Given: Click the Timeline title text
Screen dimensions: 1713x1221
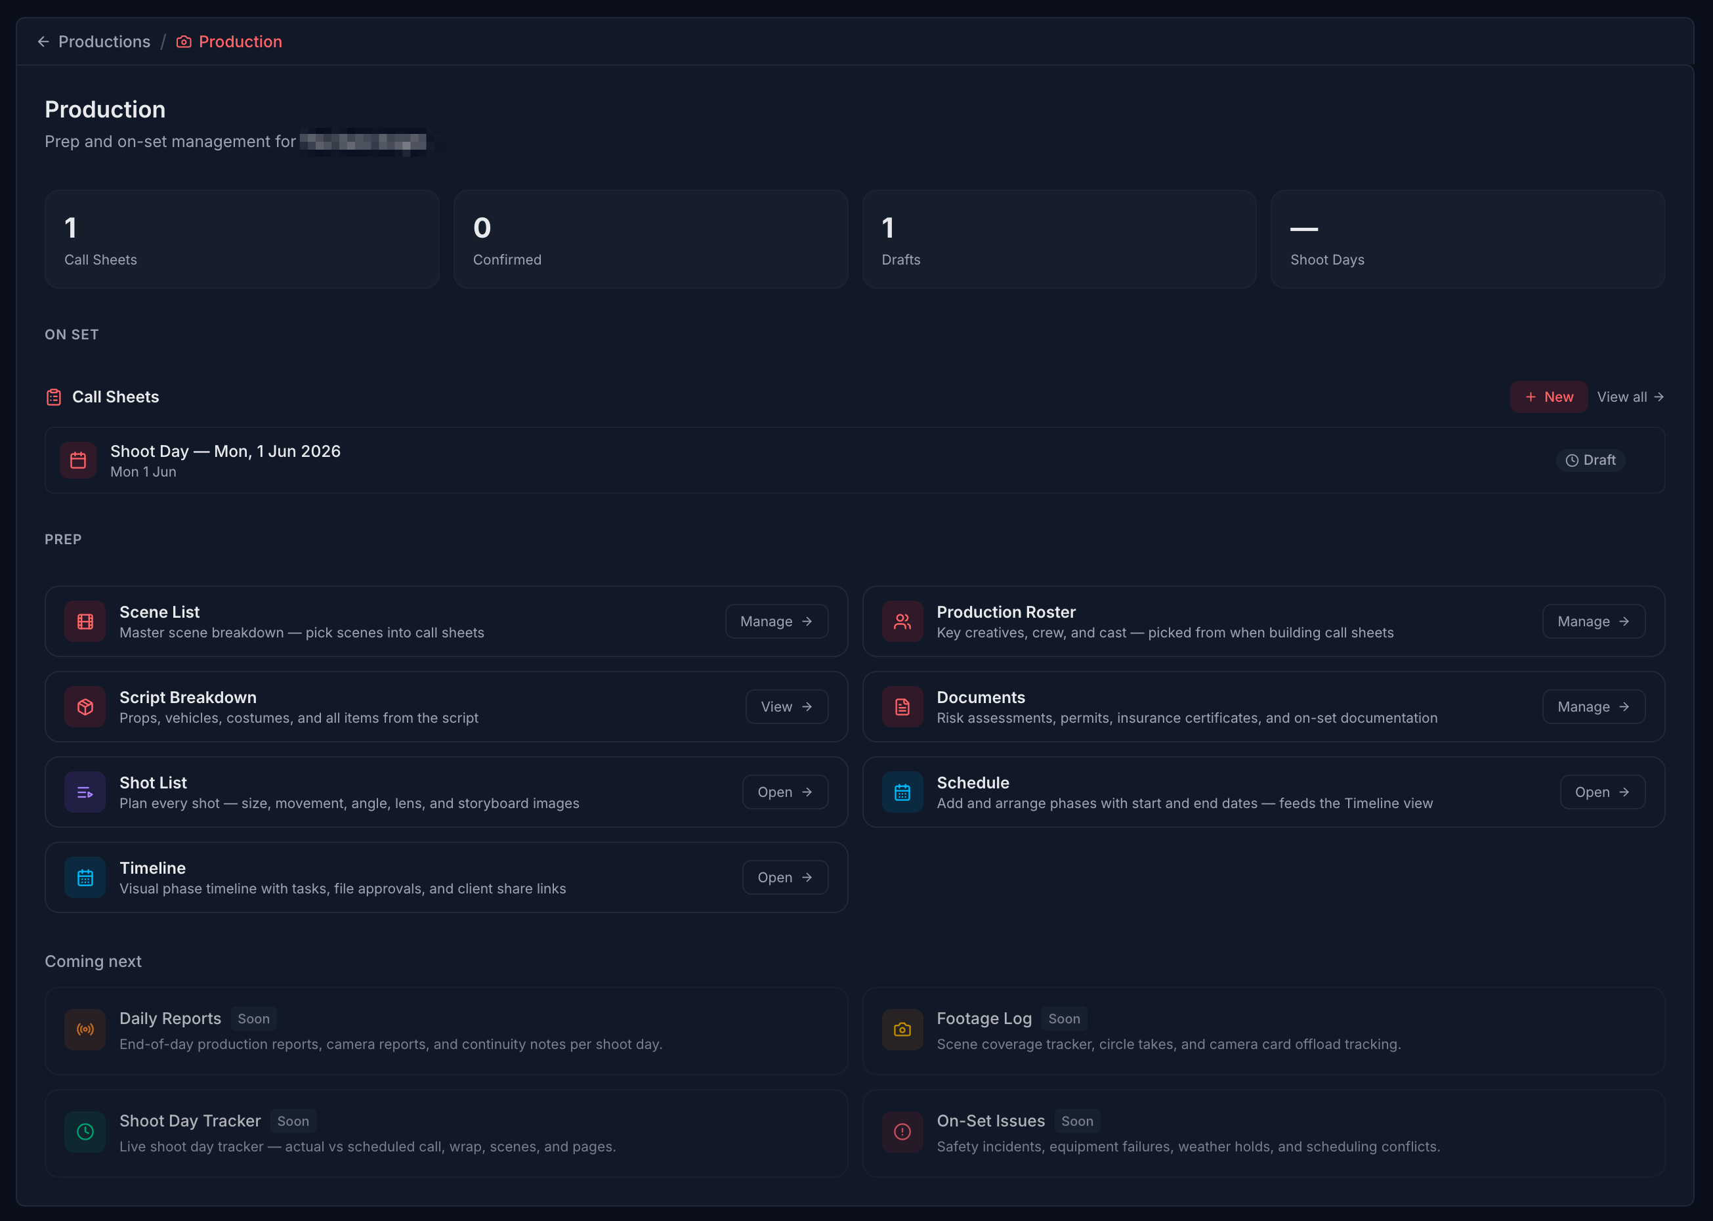Looking at the screenshot, I should click(152, 868).
